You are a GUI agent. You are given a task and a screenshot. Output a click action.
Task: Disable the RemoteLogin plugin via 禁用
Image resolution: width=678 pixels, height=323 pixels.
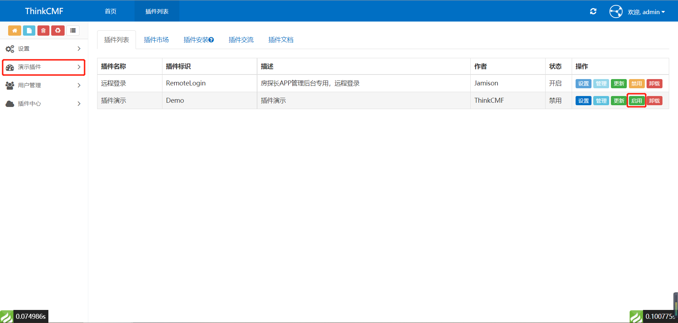[636, 83]
